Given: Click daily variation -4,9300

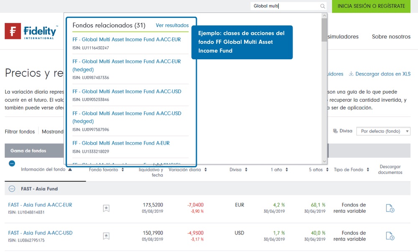Looking at the screenshot, I should point(195,233).
